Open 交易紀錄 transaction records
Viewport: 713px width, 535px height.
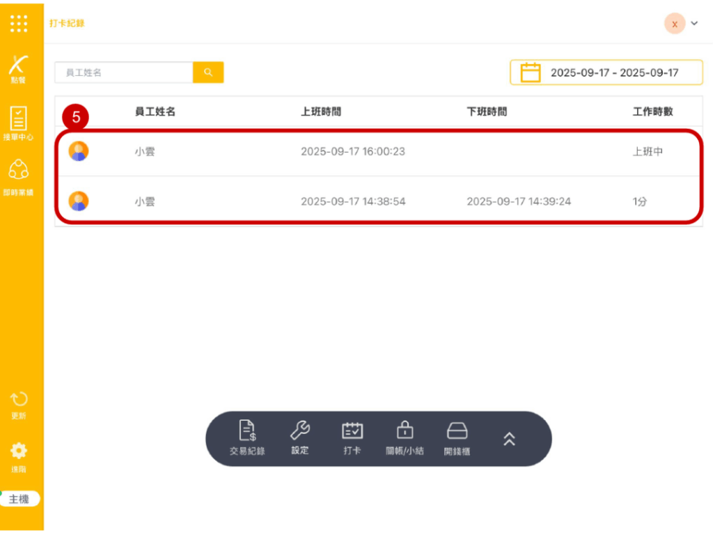click(x=247, y=438)
